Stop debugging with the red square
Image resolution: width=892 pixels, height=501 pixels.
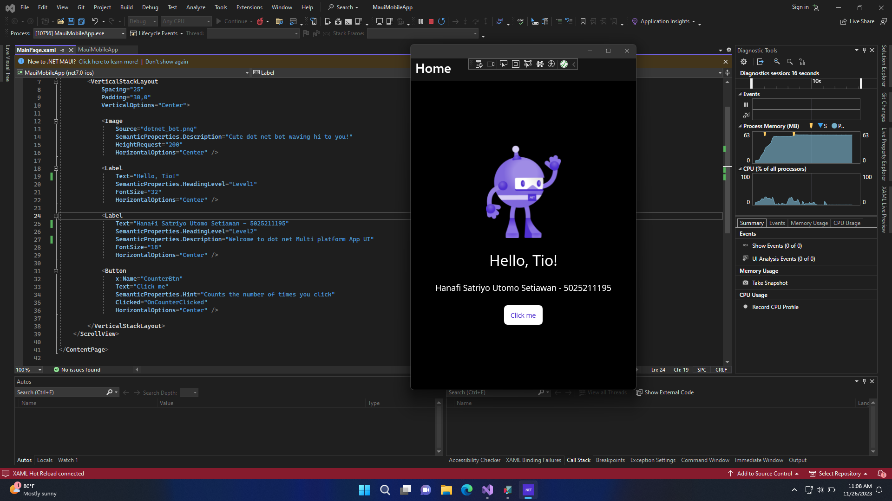431,21
